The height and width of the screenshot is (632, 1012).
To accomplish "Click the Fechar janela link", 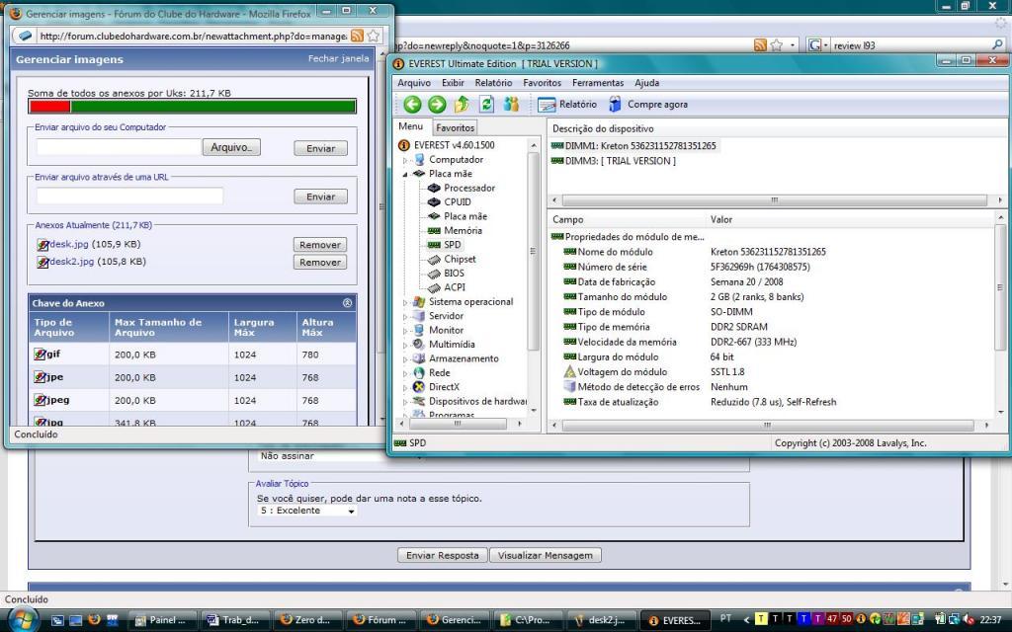I will tap(338, 58).
